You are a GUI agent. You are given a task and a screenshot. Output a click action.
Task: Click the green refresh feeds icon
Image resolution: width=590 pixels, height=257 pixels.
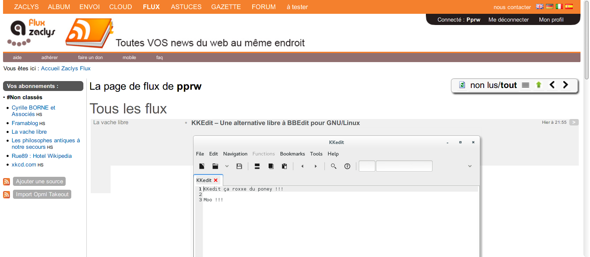pyautogui.click(x=462, y=85)
